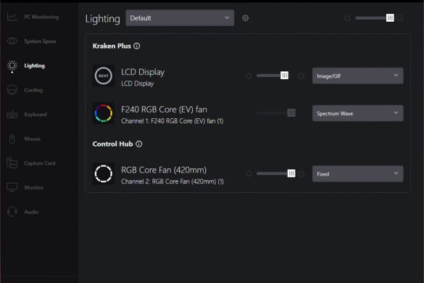Select the F240 RGB Core fan thumbnail
424x283 pixels.
[x=104, y=113]
